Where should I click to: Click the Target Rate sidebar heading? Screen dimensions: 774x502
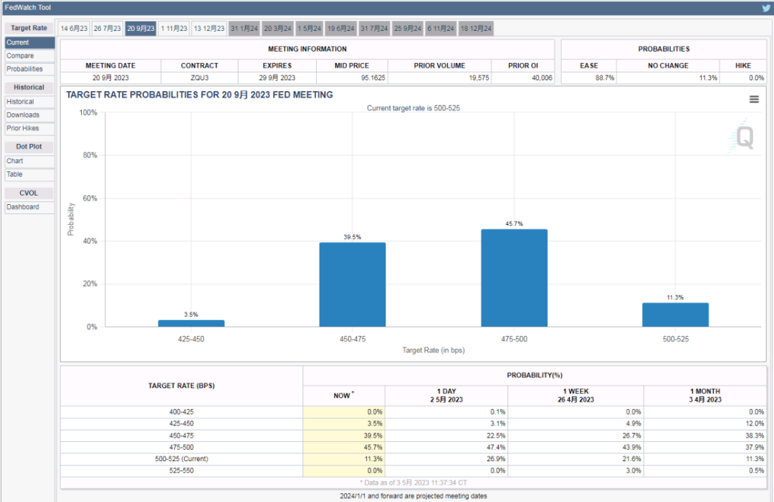pyautogui.click(x=29, y=28)
